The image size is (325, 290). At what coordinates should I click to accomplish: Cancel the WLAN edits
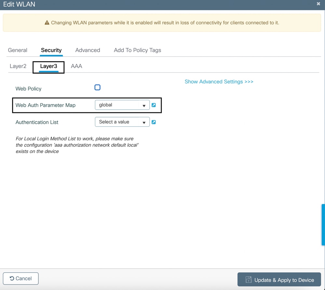(20, 278)
